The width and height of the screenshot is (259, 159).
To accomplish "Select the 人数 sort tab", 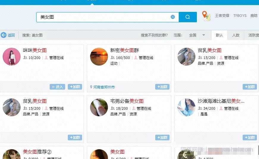I will click(x=236, y=35).
